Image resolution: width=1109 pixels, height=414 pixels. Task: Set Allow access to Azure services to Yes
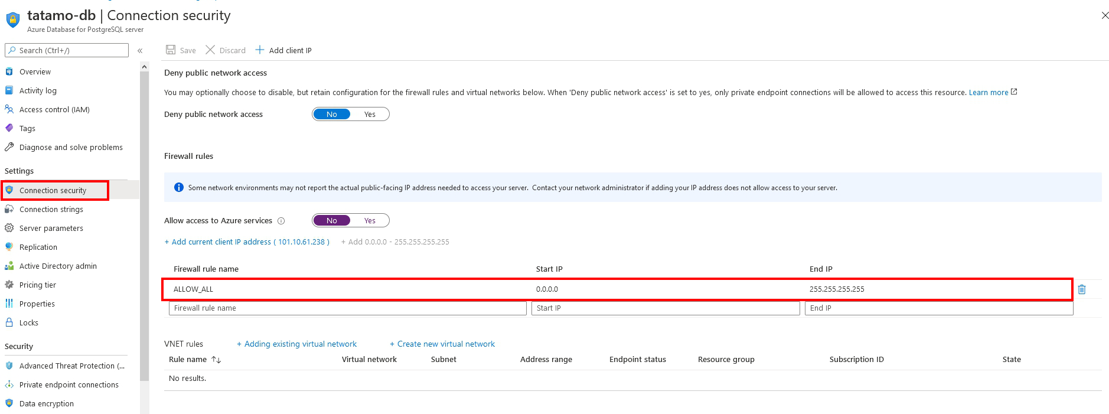click(x=370, y=220)
